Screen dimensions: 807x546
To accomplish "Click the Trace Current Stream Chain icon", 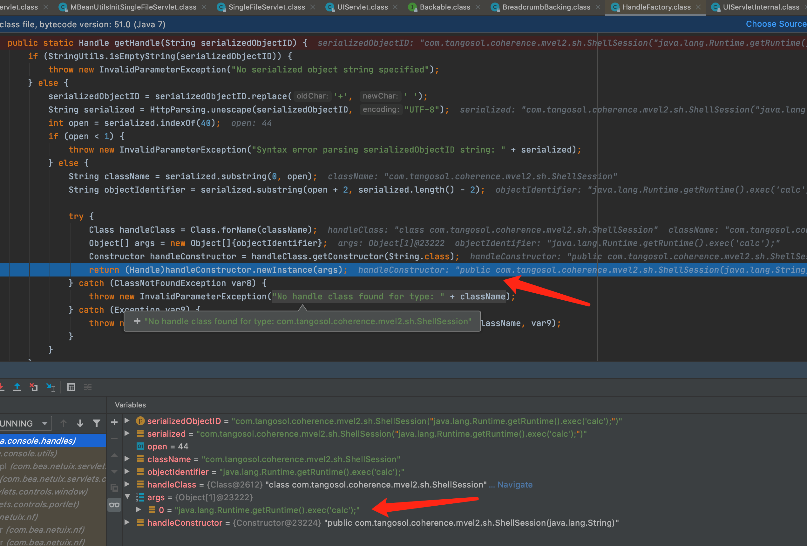I will click(x=87, y=387).
